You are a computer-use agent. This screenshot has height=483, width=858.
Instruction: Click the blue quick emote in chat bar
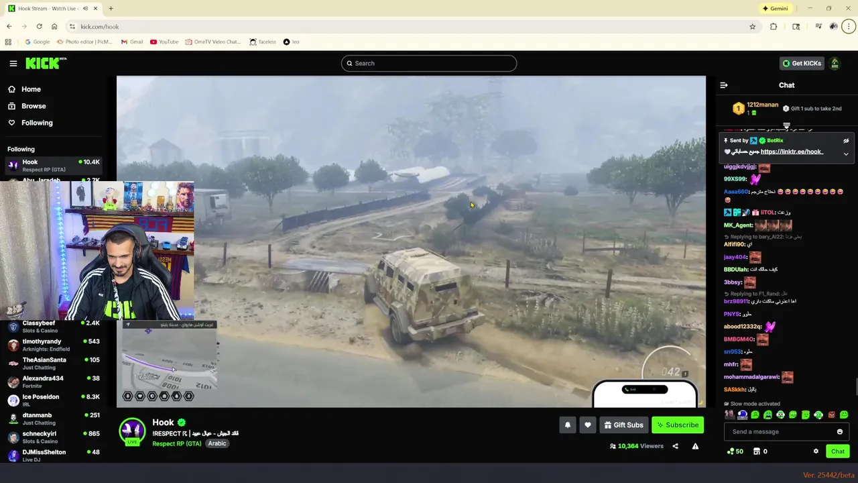(x=742, y=415)
